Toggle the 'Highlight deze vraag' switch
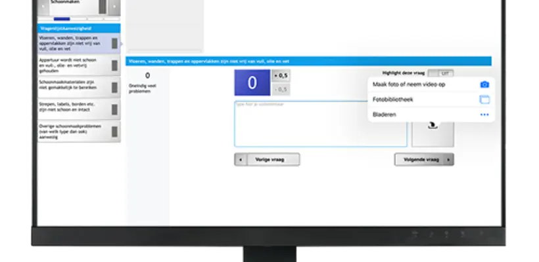Screen dimensions: 539x262 (440, 73)
